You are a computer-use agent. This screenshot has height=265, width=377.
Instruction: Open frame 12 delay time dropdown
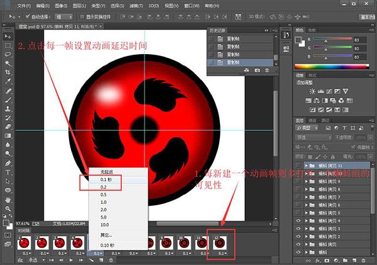[x=222, y=254]
